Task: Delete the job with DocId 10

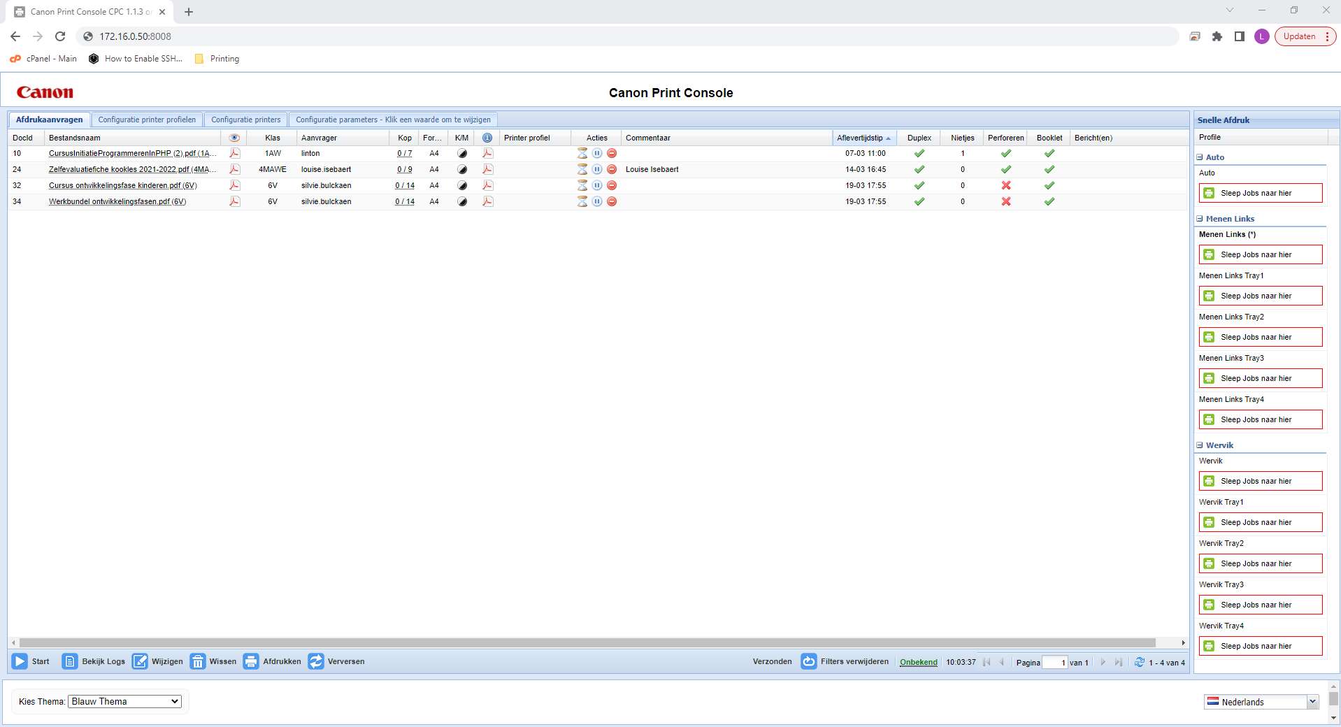Action: click(x=612, y=153)
